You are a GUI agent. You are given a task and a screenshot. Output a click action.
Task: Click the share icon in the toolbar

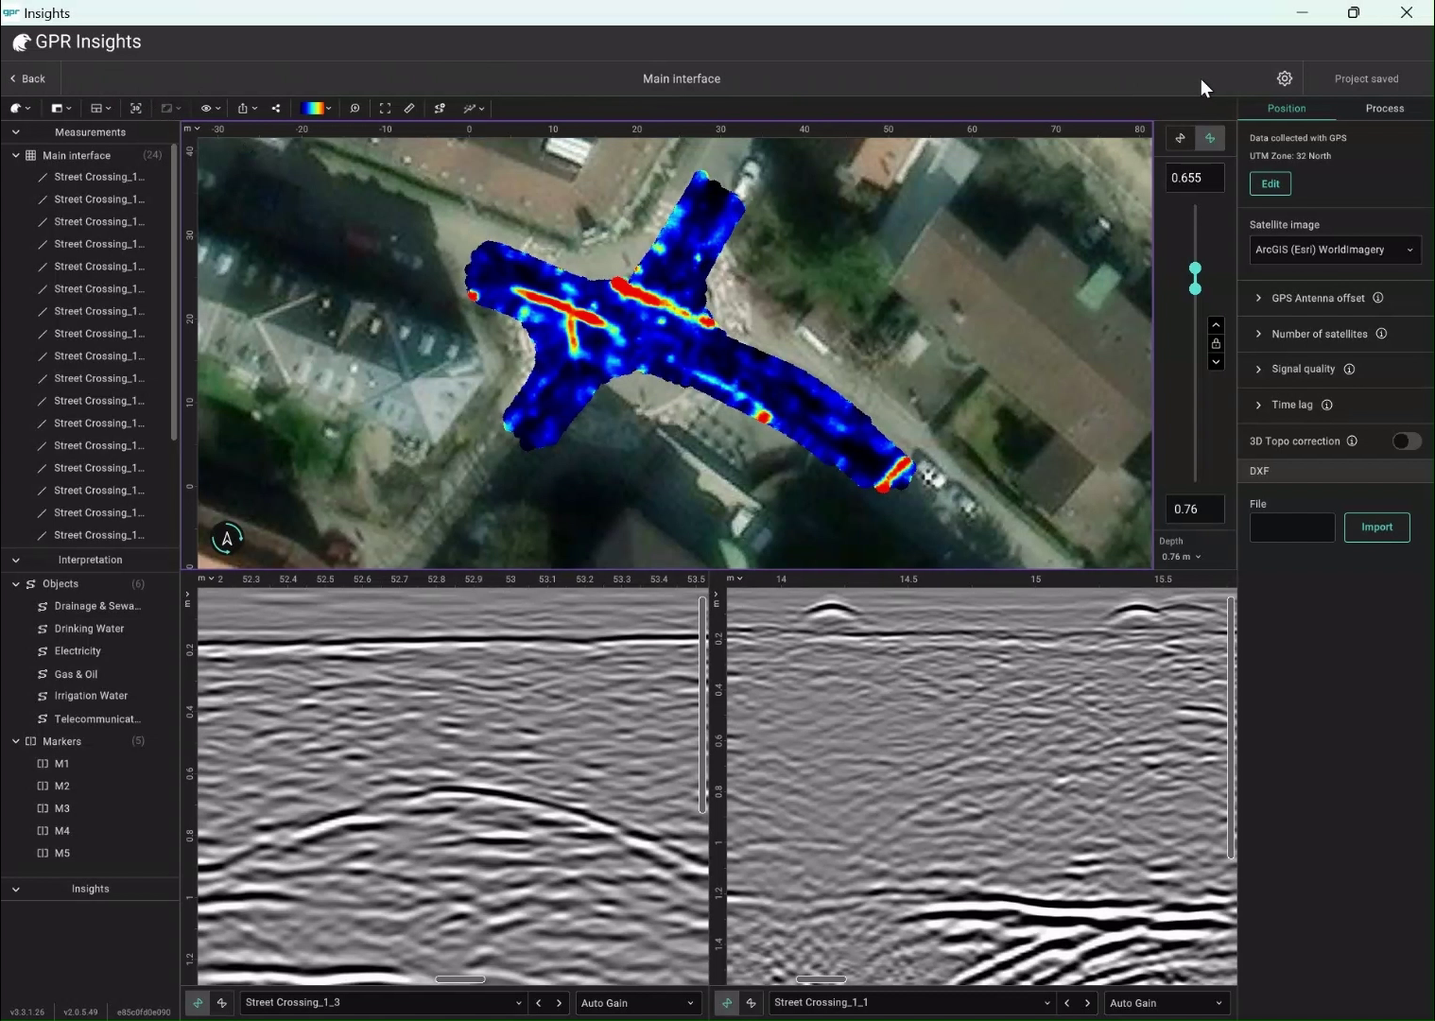click(277, 108)
